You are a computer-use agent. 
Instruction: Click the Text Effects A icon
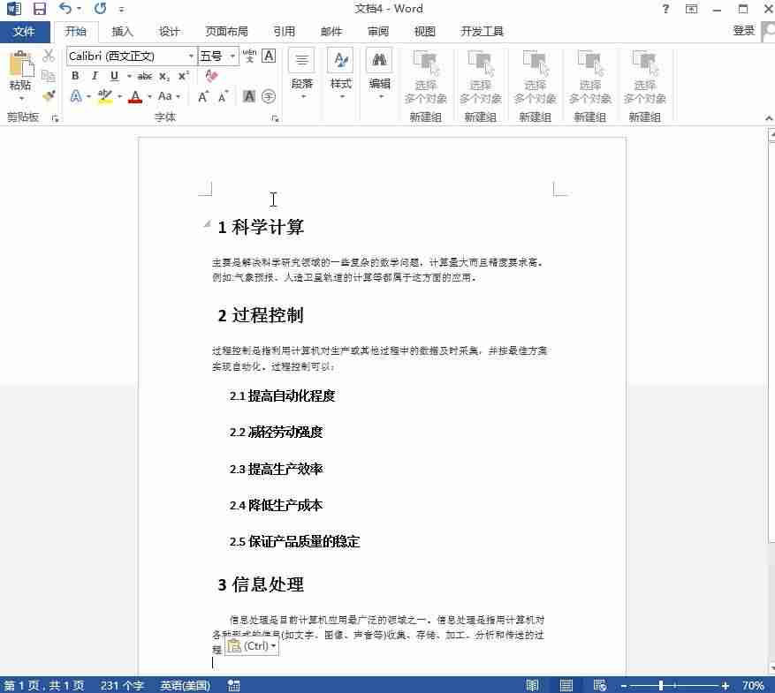coord(76,95)
